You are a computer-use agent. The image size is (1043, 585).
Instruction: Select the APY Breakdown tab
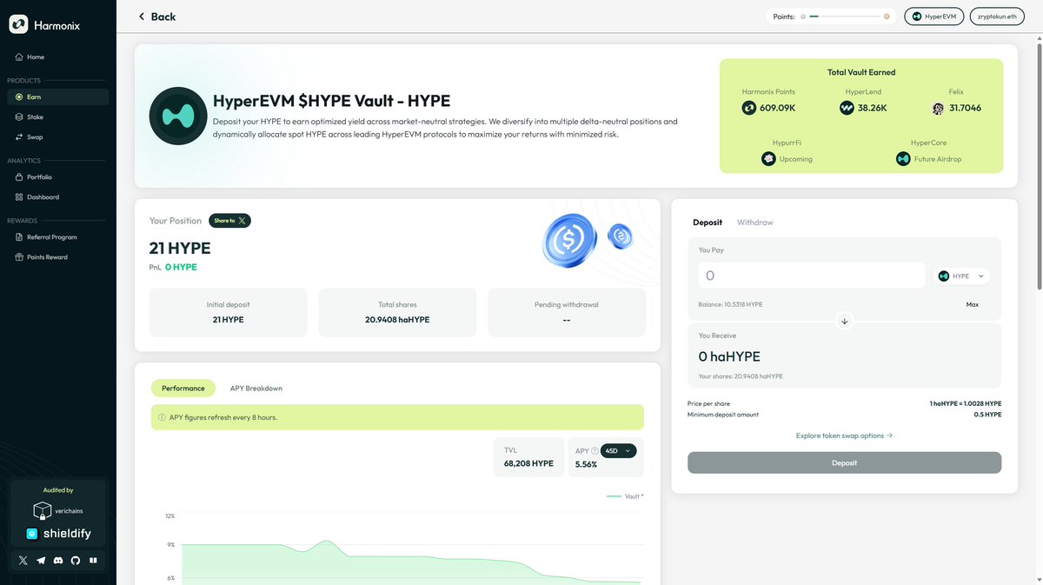256,389
